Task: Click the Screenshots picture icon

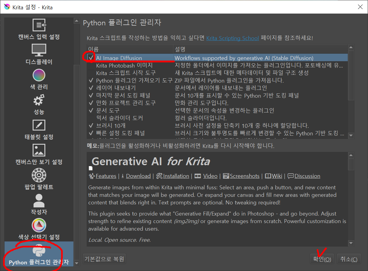Action: [x=226, y=176]
